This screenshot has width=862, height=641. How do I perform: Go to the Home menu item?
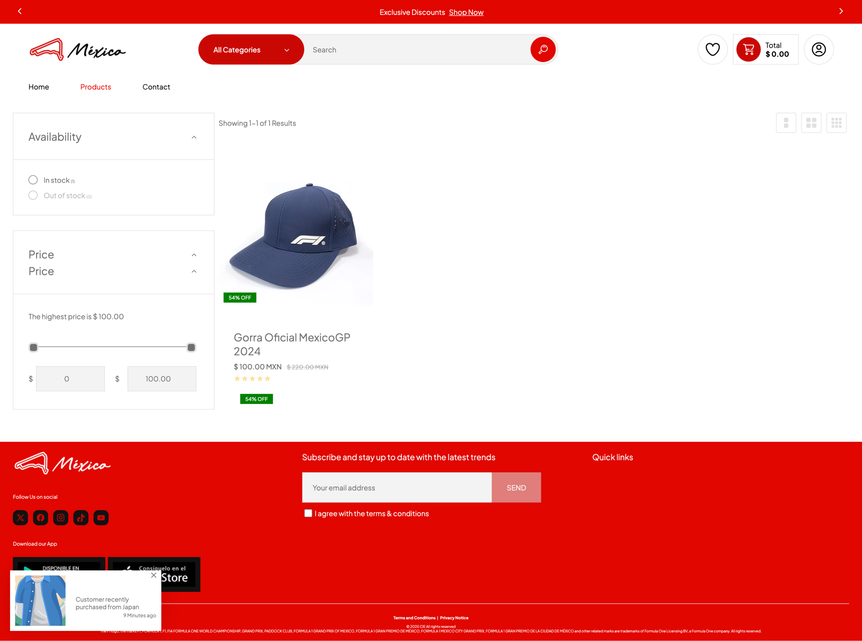click(x=39, y=87)
